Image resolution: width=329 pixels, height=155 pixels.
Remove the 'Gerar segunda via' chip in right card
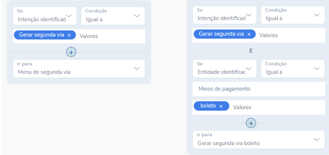pyautogui.click(x=249, y=34)
